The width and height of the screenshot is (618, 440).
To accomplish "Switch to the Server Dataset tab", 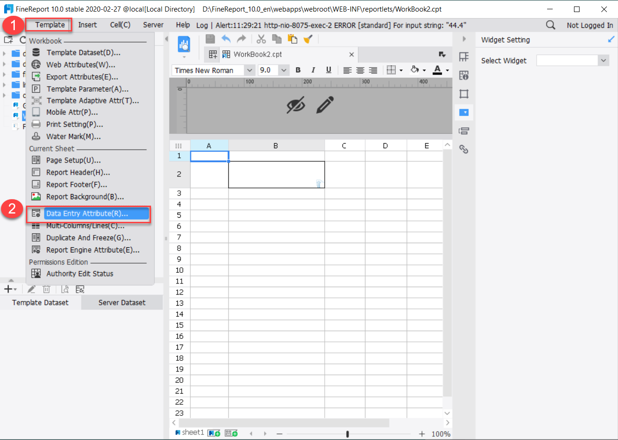I will click(x=121, y=302).
